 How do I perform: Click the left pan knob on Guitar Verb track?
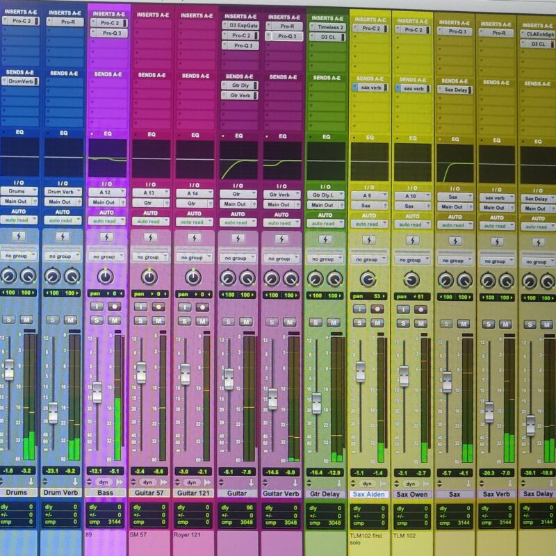[272, 279]
